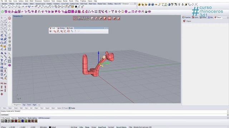229x128 pixels.
Task: Click the wide red box icon above the viewport
Action: click(x=109, y=18)
